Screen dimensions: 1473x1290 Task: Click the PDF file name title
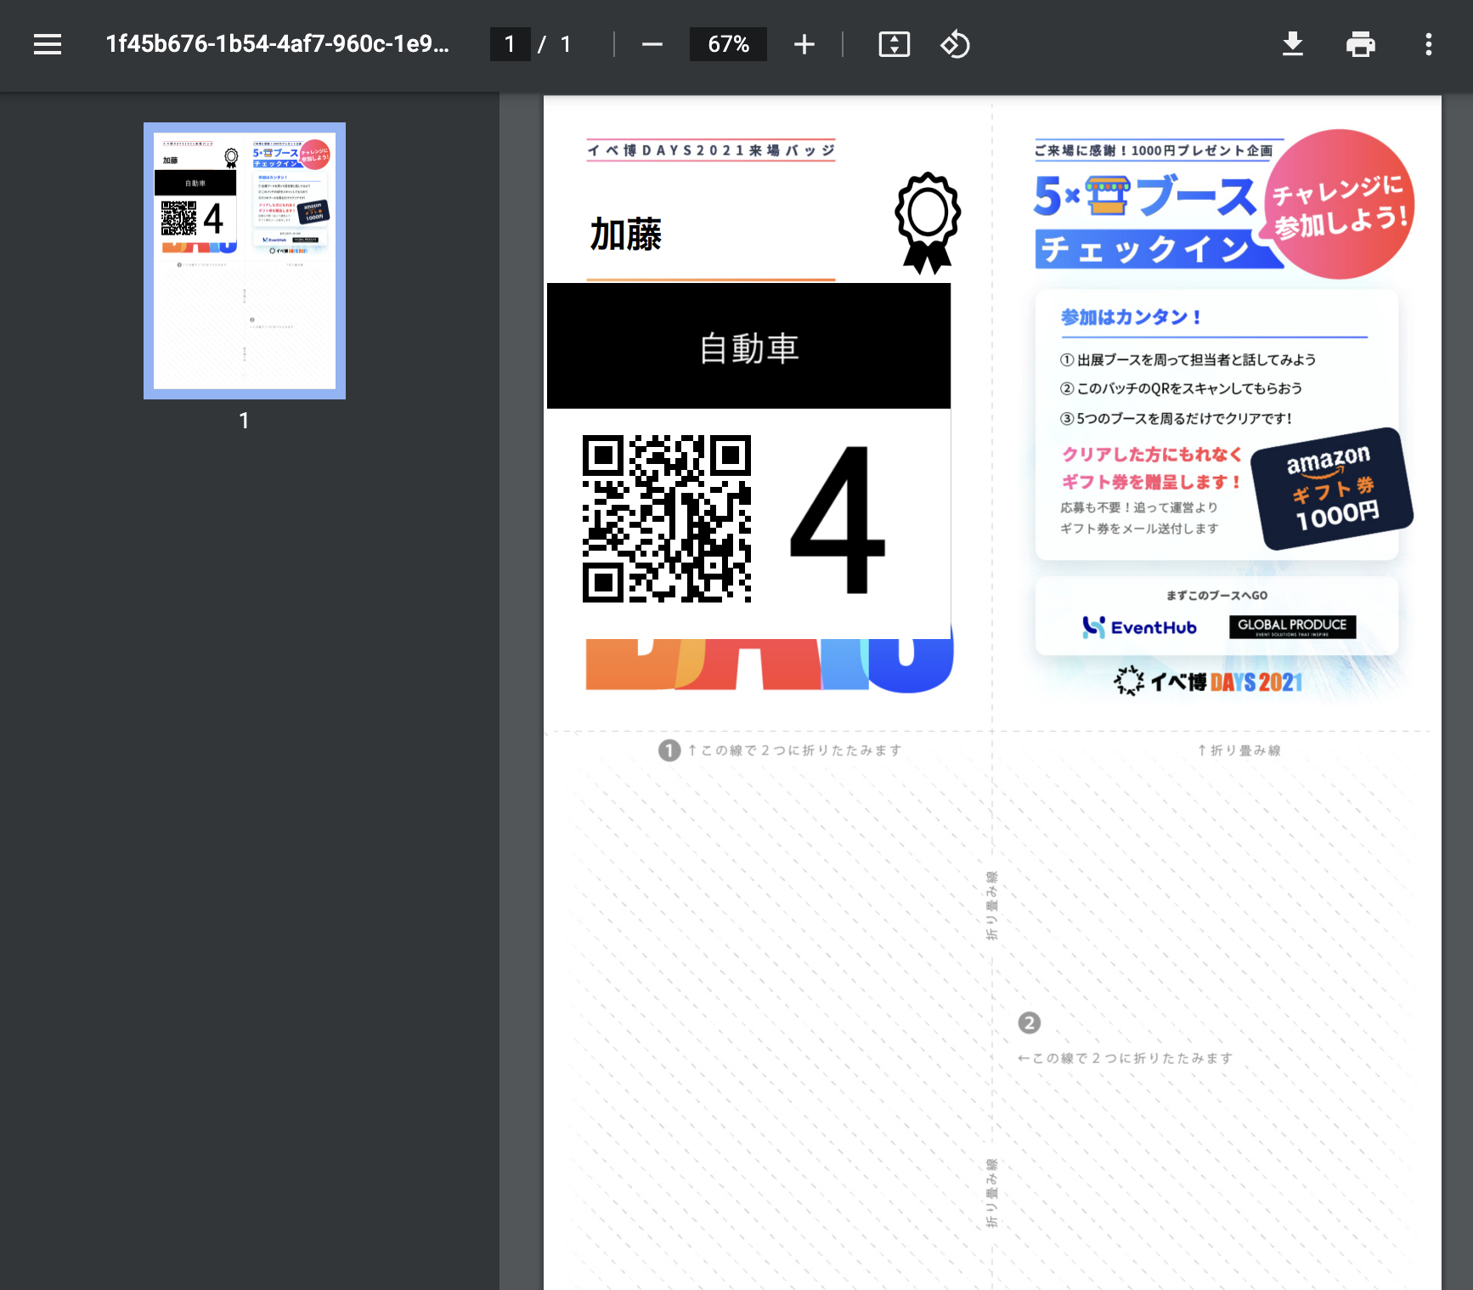277,44
